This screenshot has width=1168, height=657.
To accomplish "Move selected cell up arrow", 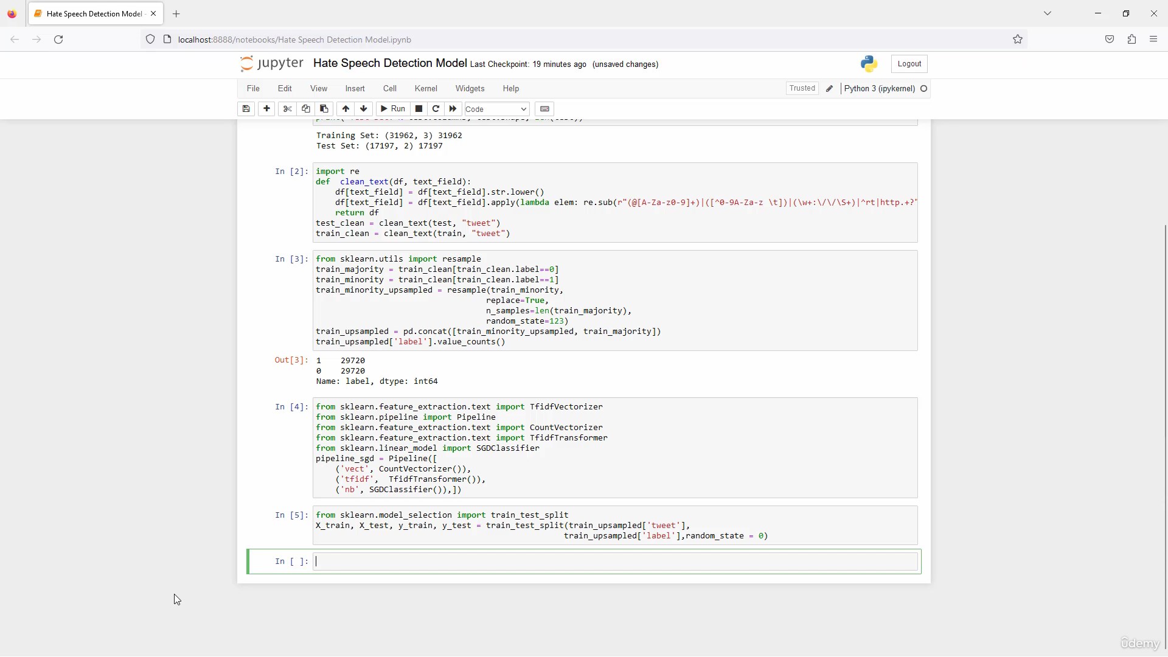I will pos(346,109).
